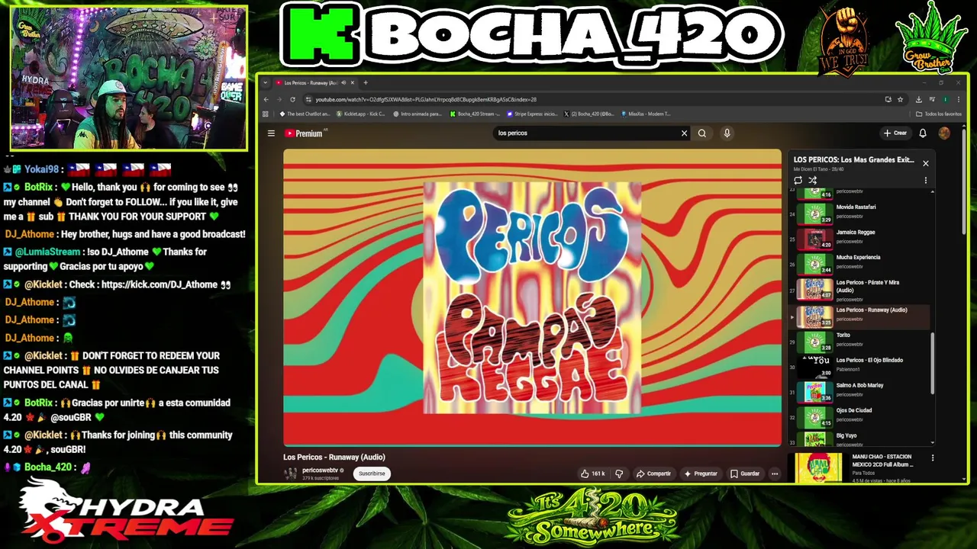Open the MANU CHAO suggested video thumbnail
977x549 pixels.
pyautogui.click(x=818, y=468)
